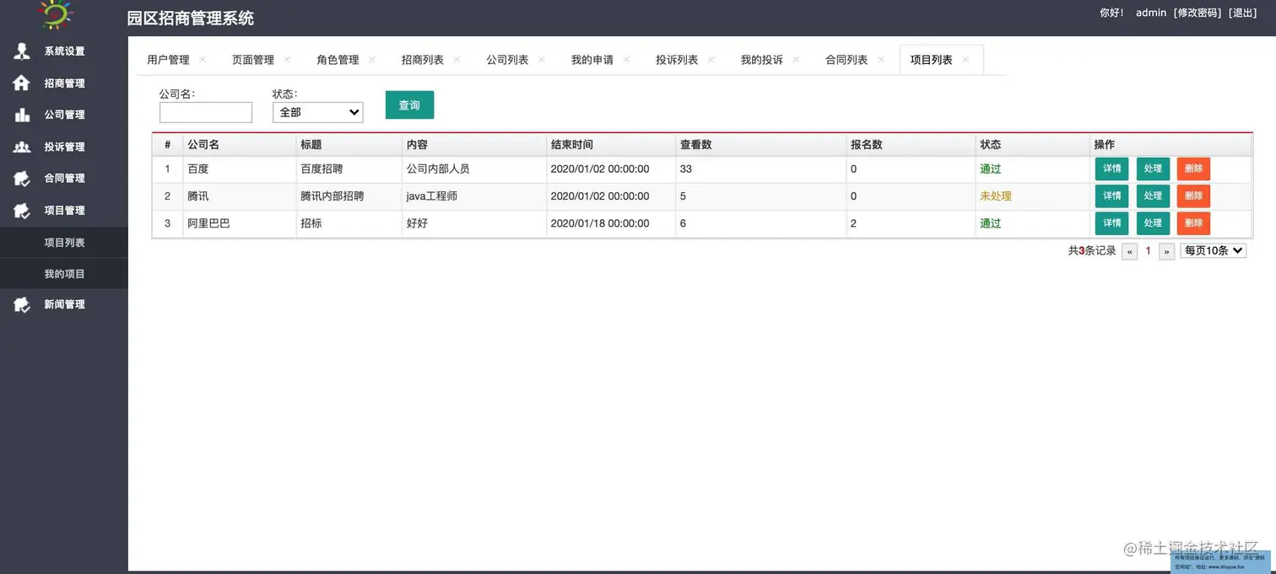The image size is (1276, 574).
Task: Open 详情 for the 腾讯 row
Action: coord(1112,196)
